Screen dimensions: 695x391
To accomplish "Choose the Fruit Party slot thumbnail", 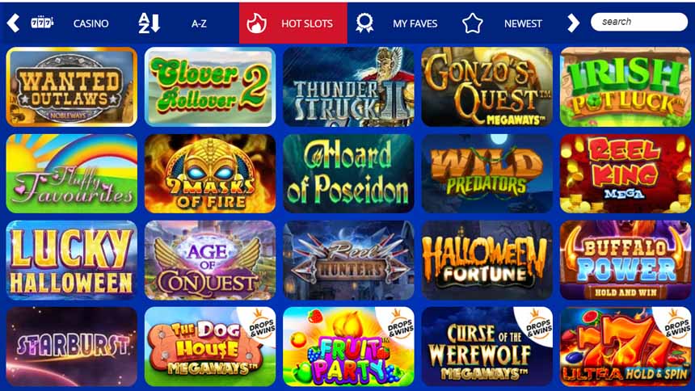I will (x=348, y=347).
